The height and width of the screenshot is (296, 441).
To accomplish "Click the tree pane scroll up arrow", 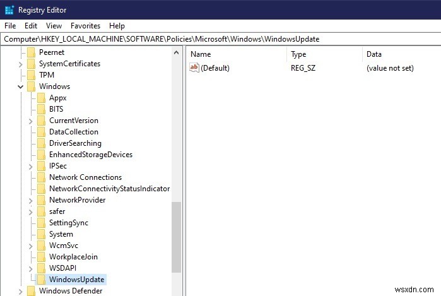I will coord(177,52).
